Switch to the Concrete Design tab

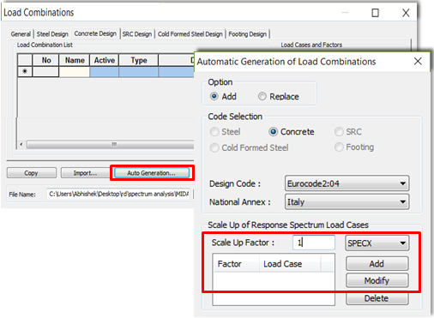point(95,33)
